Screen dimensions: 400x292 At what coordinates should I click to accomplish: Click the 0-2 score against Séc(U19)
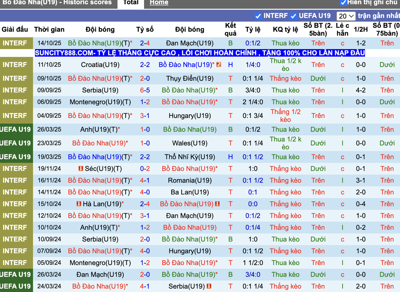145,169
